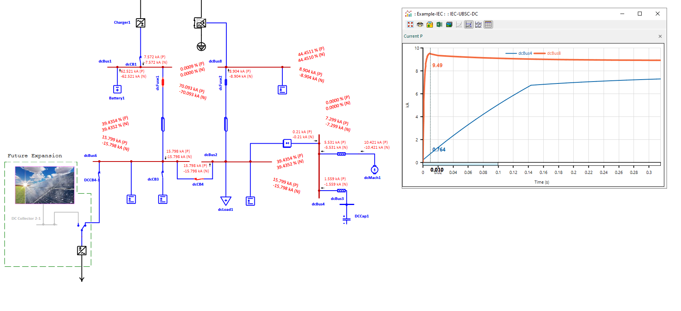Click the solar panel image thumbnail
This screenshot has height=311, width=681.
pyautogui.click(x=45, y=185)
